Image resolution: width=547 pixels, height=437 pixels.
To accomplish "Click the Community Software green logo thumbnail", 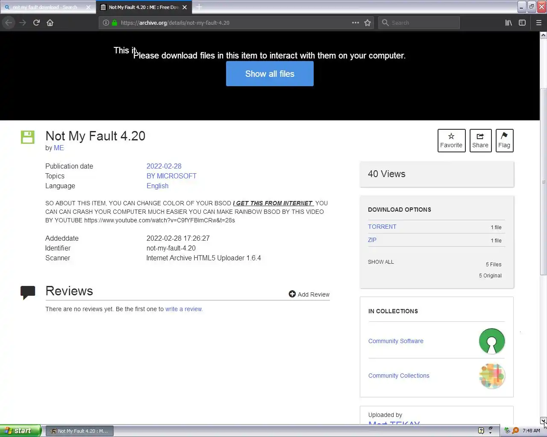I will [492, 341].
